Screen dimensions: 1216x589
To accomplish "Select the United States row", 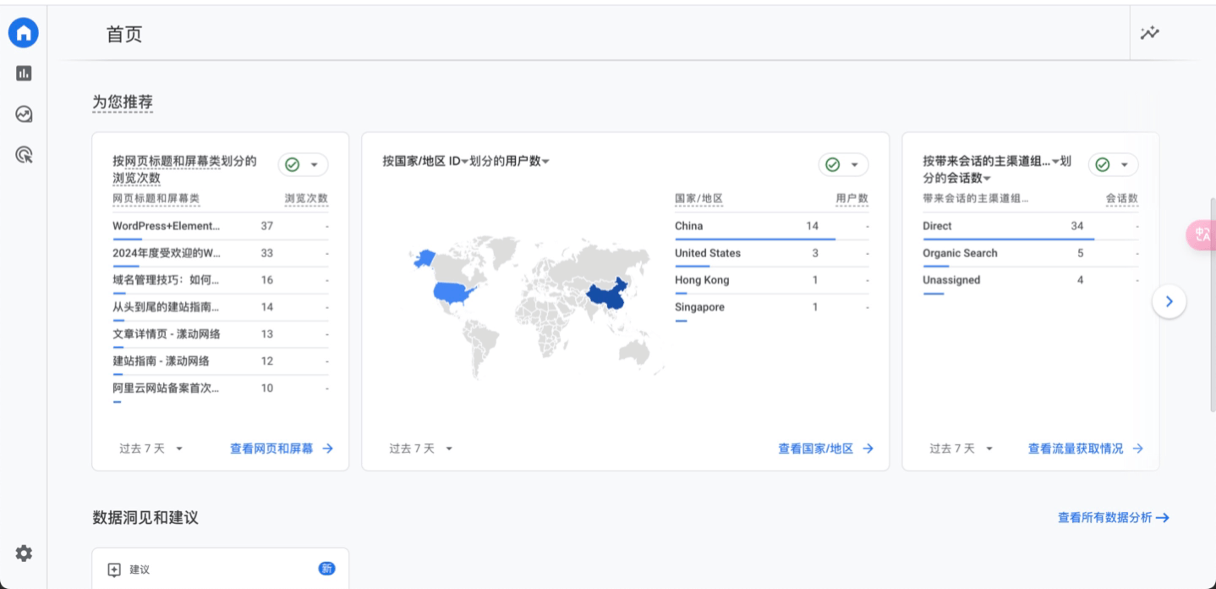I will pos(771,254).
